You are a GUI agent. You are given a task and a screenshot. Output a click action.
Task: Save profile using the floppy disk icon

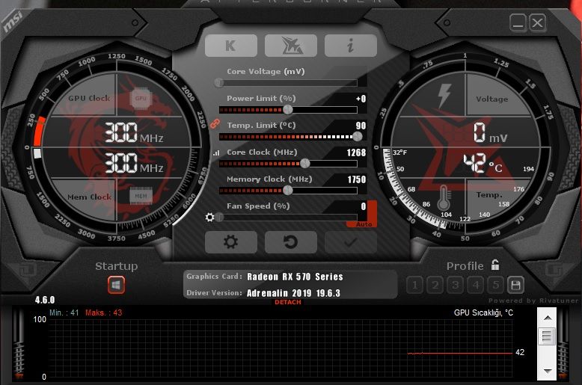[x=515, y=285]
